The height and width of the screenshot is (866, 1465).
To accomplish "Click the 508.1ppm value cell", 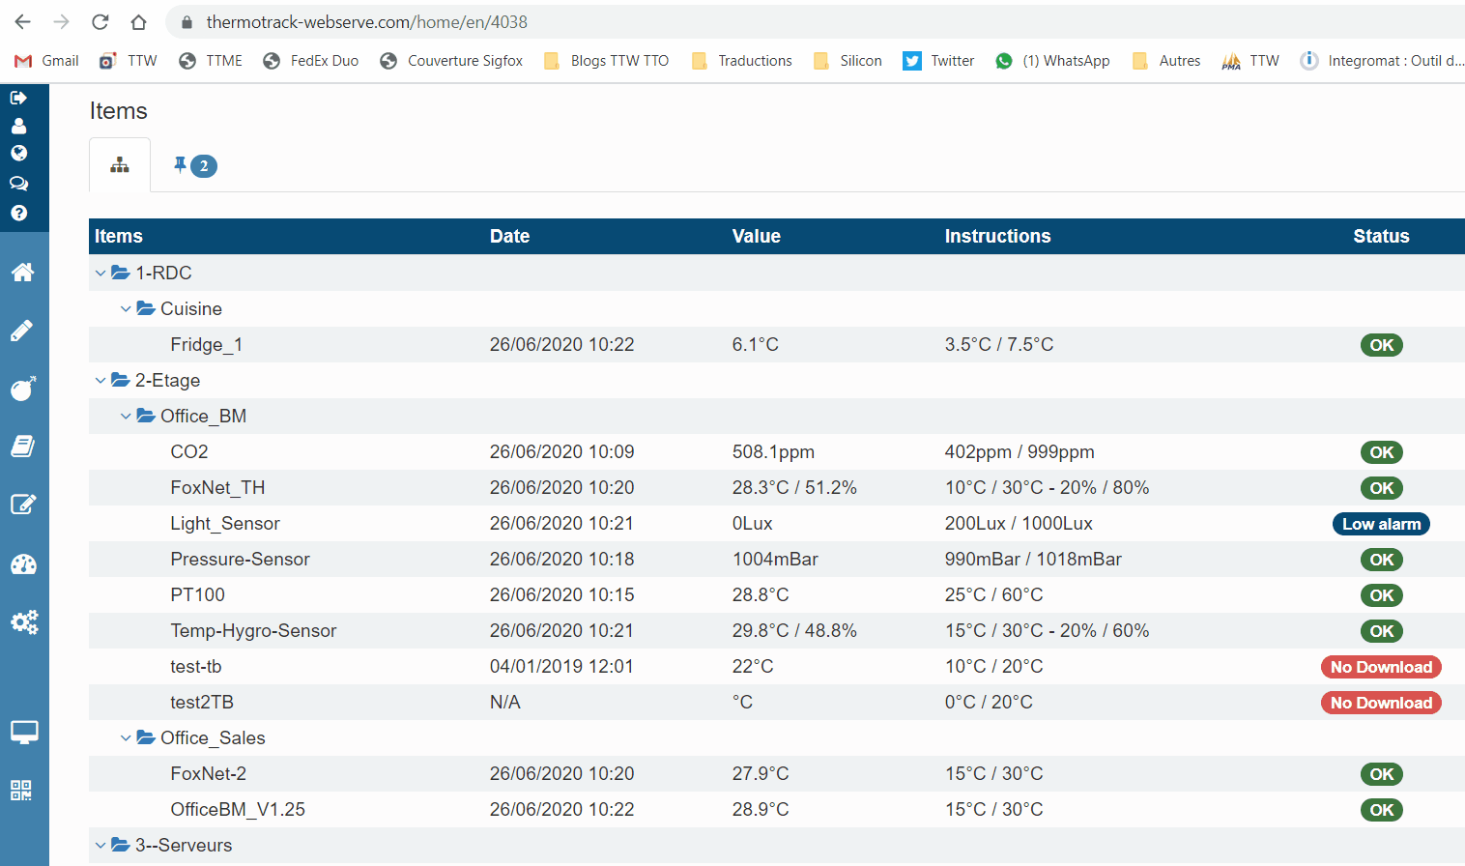I will click(x=773, y=452).
